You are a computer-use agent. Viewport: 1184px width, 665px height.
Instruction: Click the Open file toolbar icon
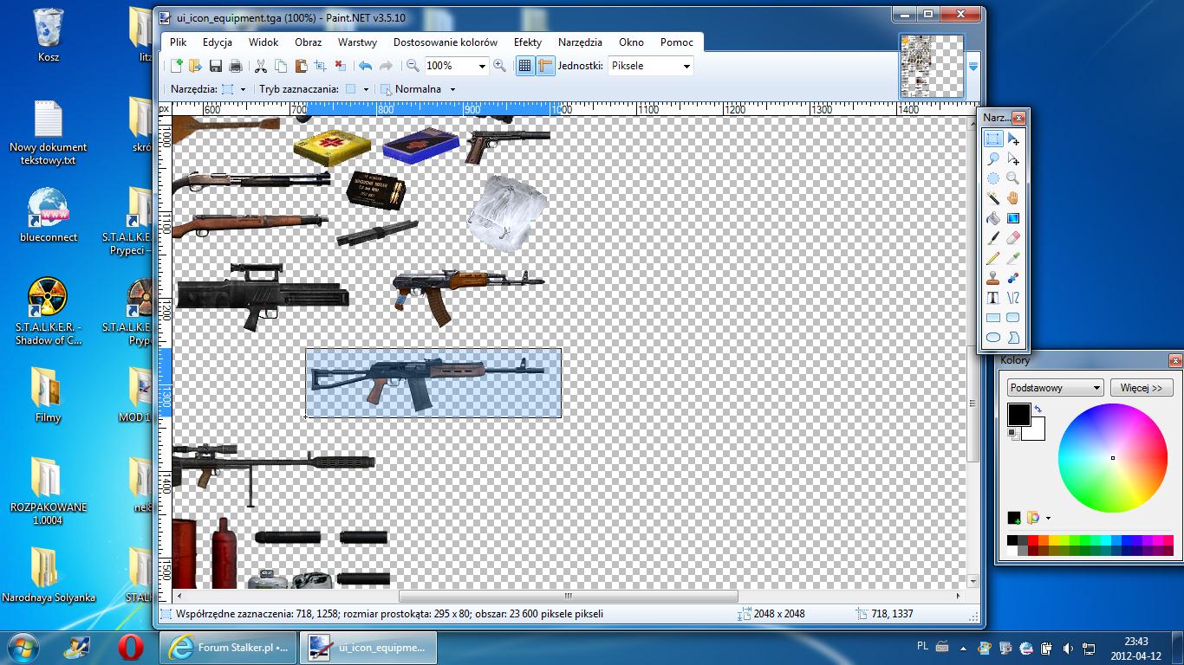point(195,66)
